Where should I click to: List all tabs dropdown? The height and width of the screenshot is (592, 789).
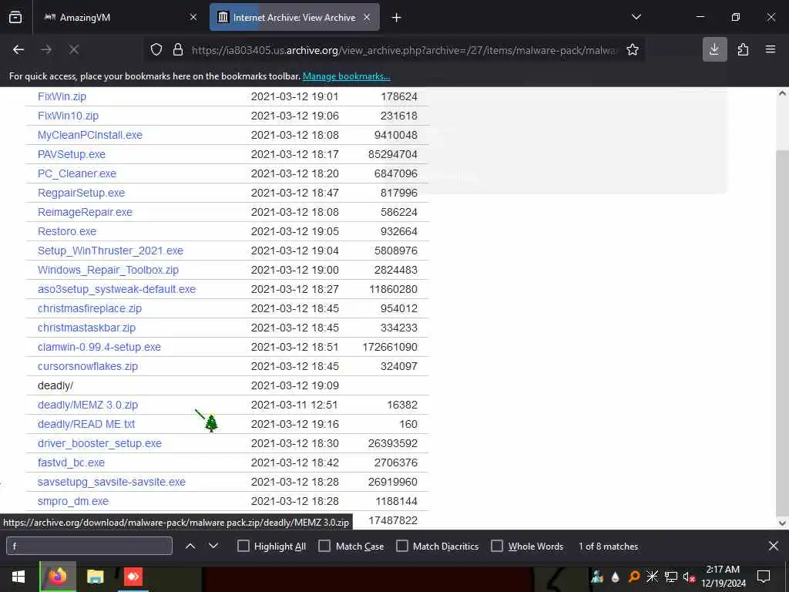[636, 17]
